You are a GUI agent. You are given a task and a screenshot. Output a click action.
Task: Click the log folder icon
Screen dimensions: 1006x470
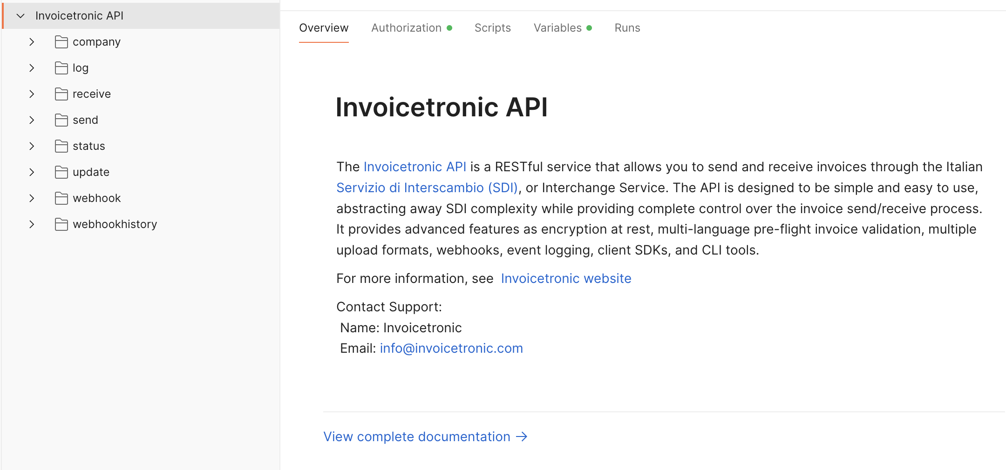(x=61, y=68)
